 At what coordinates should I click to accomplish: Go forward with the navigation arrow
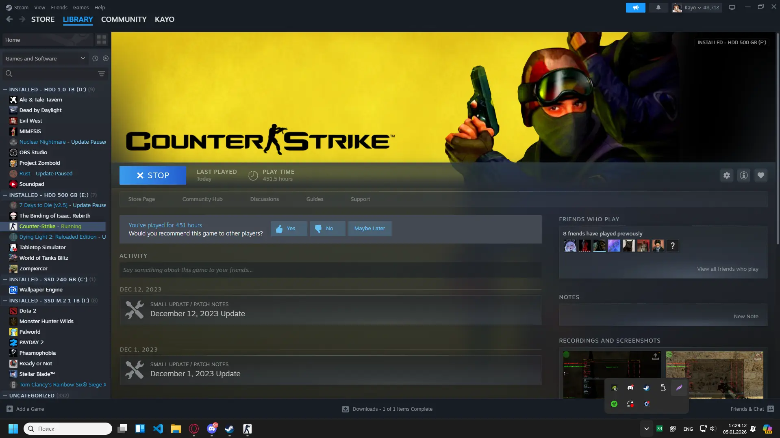point(22,19)
